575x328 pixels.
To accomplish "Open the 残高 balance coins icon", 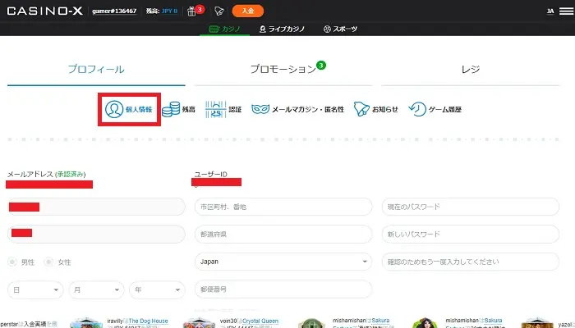I will [172, 109].
